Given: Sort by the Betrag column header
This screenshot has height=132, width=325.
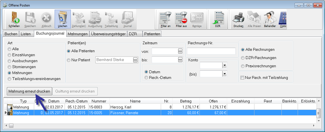Looking at the screenshot, I should [186, 101].
